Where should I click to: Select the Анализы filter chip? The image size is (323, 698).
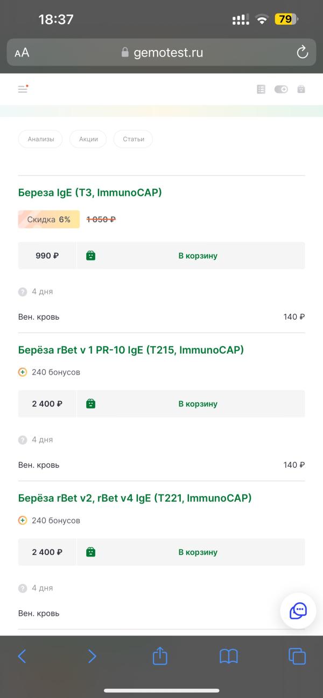(x=40, y=139)
